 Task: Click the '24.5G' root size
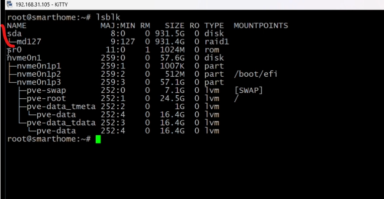(x=172, y=99)
